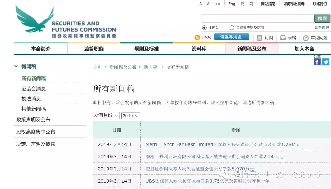Open 规则及标准 main menu

coord(146,49)
